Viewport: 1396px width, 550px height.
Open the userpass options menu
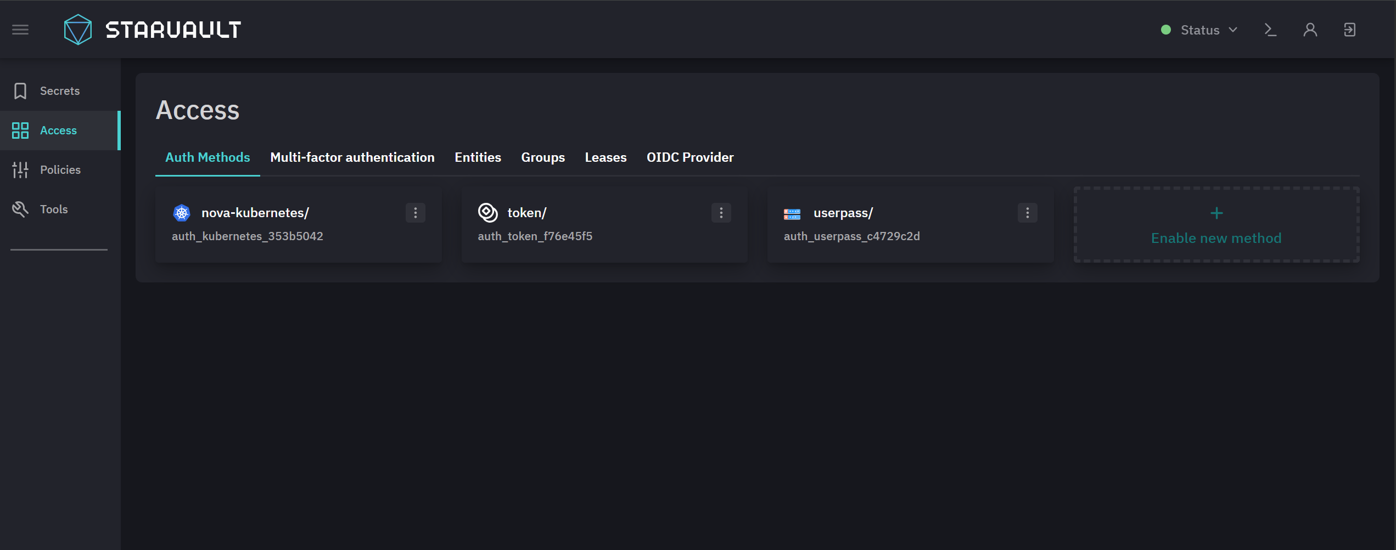click(x=1028, y=213)
